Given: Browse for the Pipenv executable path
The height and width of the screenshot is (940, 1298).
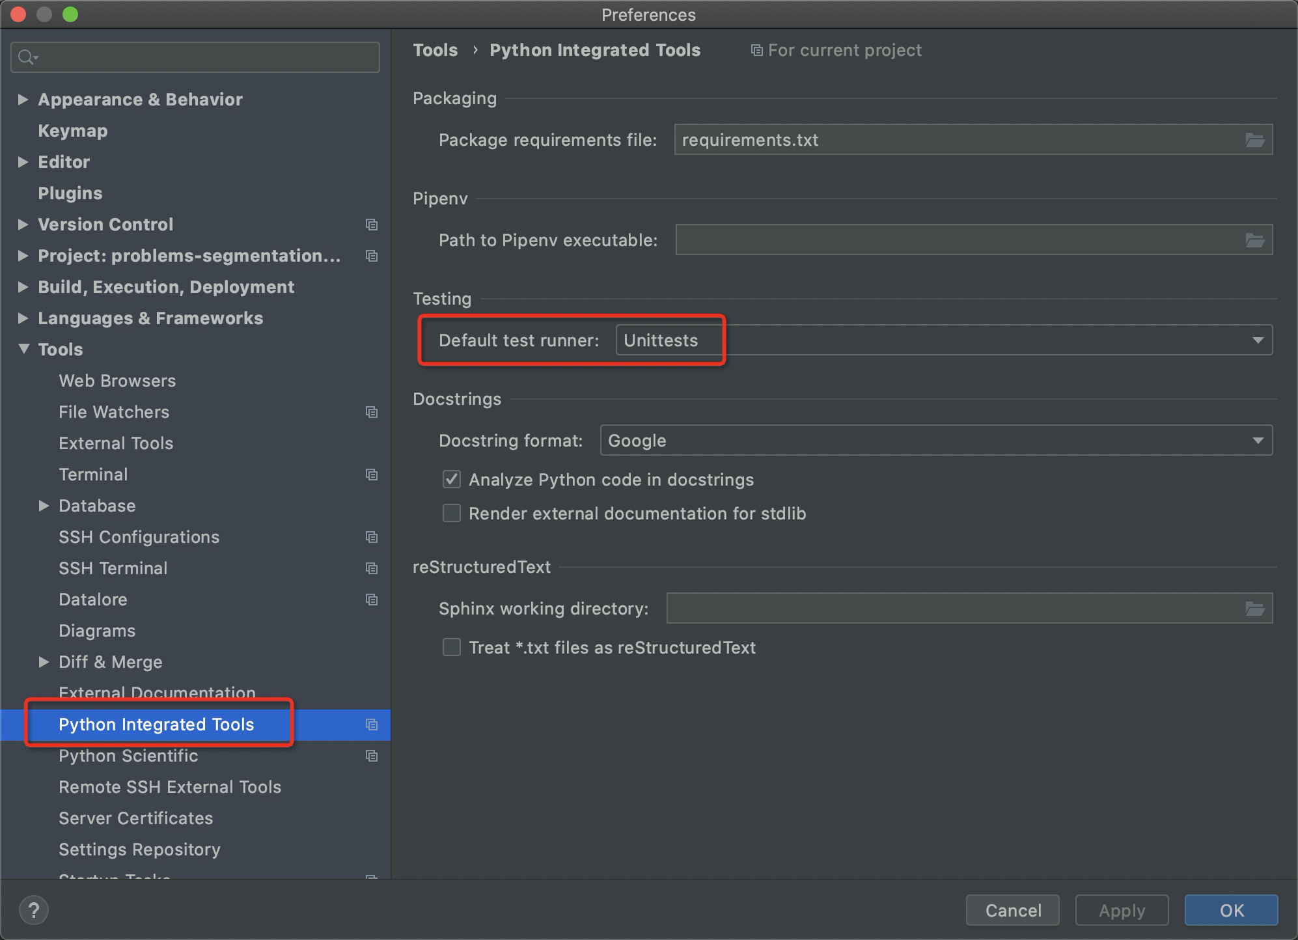Looking at the screenshot, I should (1255, 240).
